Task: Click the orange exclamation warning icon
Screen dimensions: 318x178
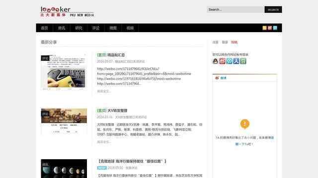Action: (245, 124)
